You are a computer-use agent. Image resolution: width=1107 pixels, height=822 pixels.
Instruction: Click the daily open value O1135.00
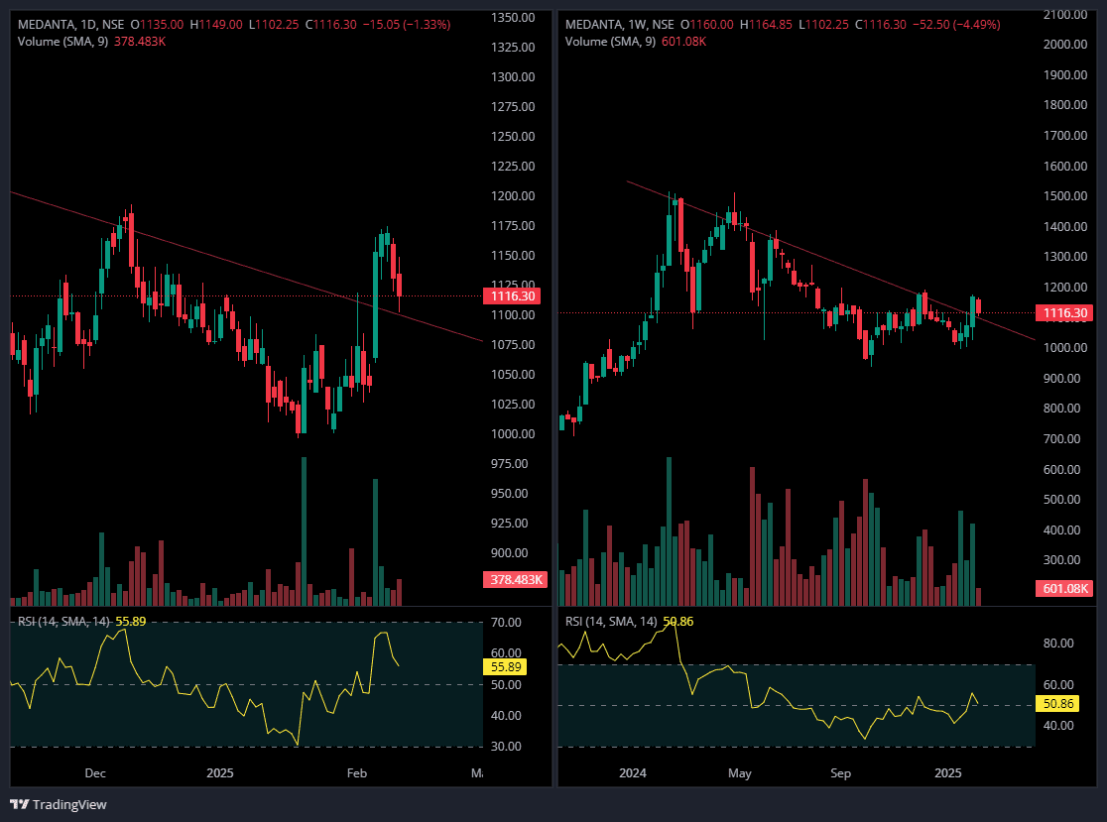coord(157,25)
